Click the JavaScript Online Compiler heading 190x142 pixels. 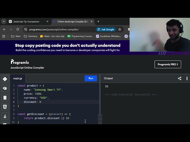[x=27, y=68]
